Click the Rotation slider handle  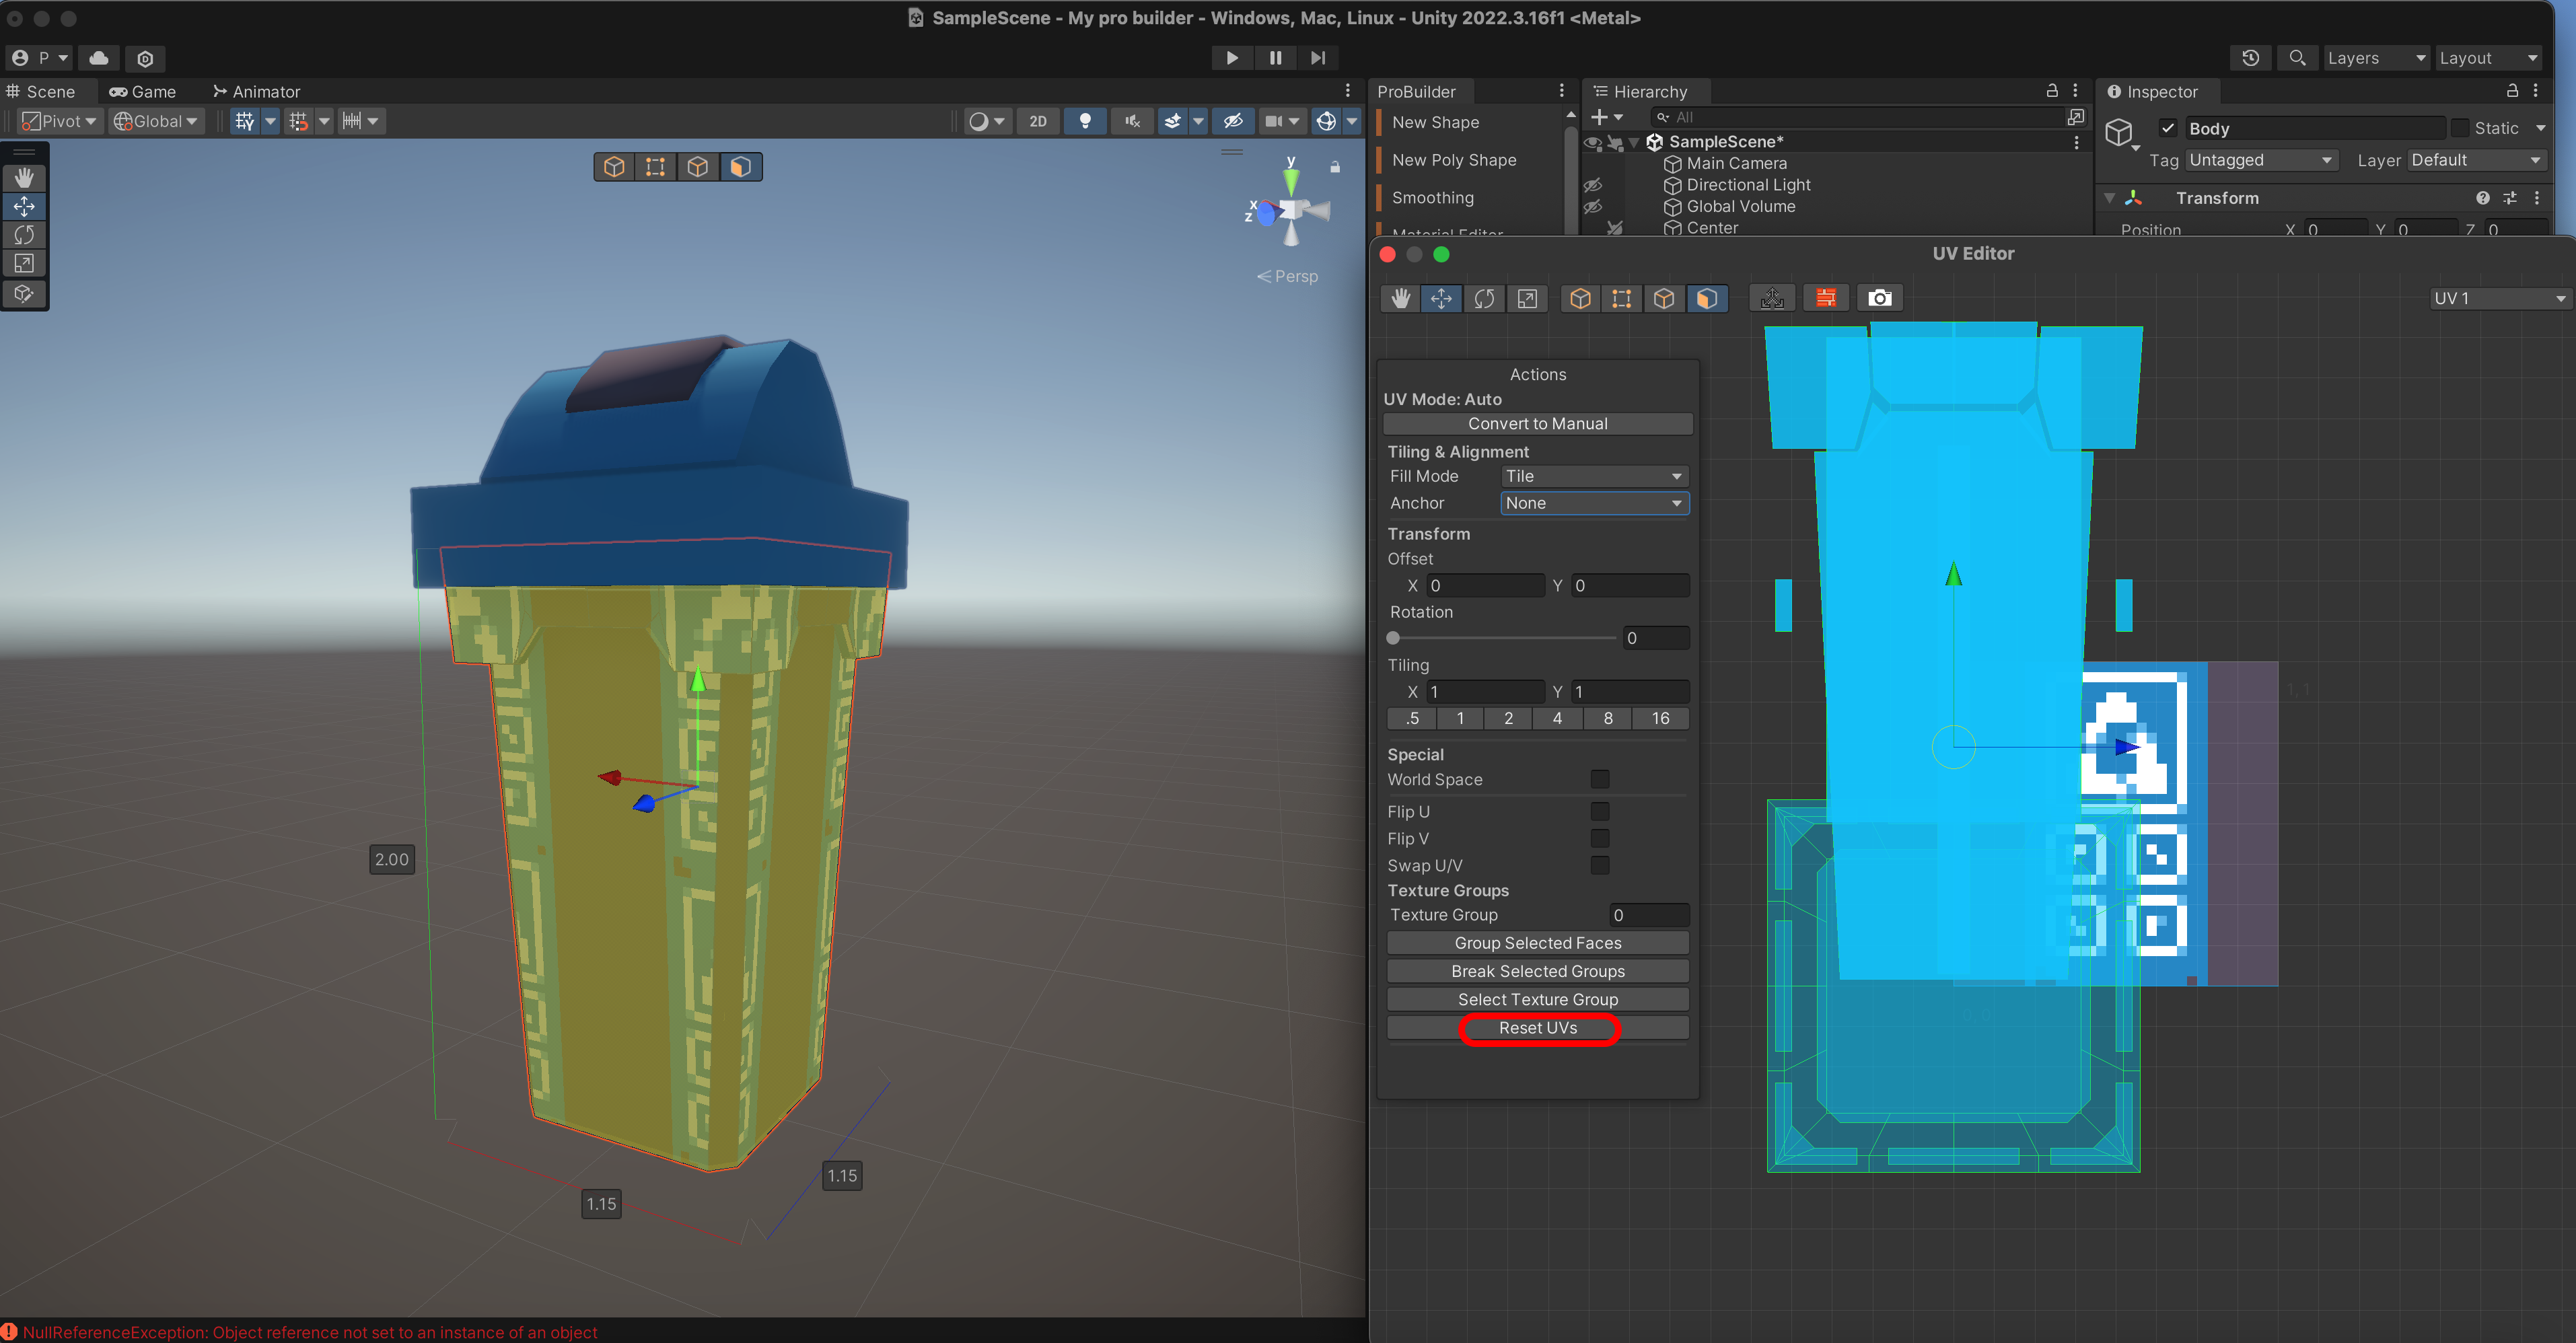[x=1393, y=638]
